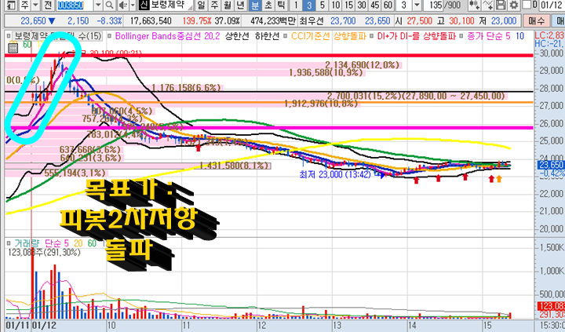Toggle the D checkbox near date field

[x=527, y=5]
